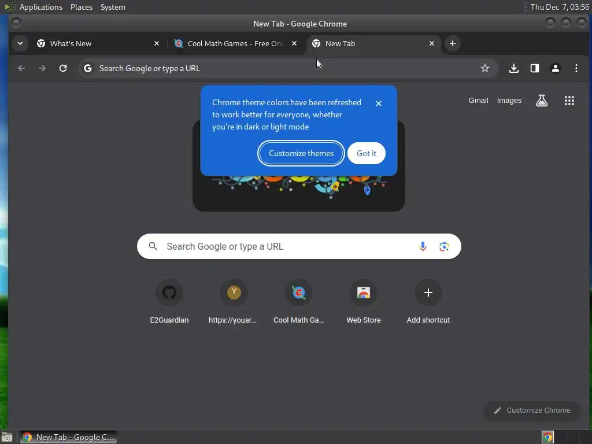This screenshot has height=444, width=592.
Task: Click the Google search box on page
Action: coord(299,246)
